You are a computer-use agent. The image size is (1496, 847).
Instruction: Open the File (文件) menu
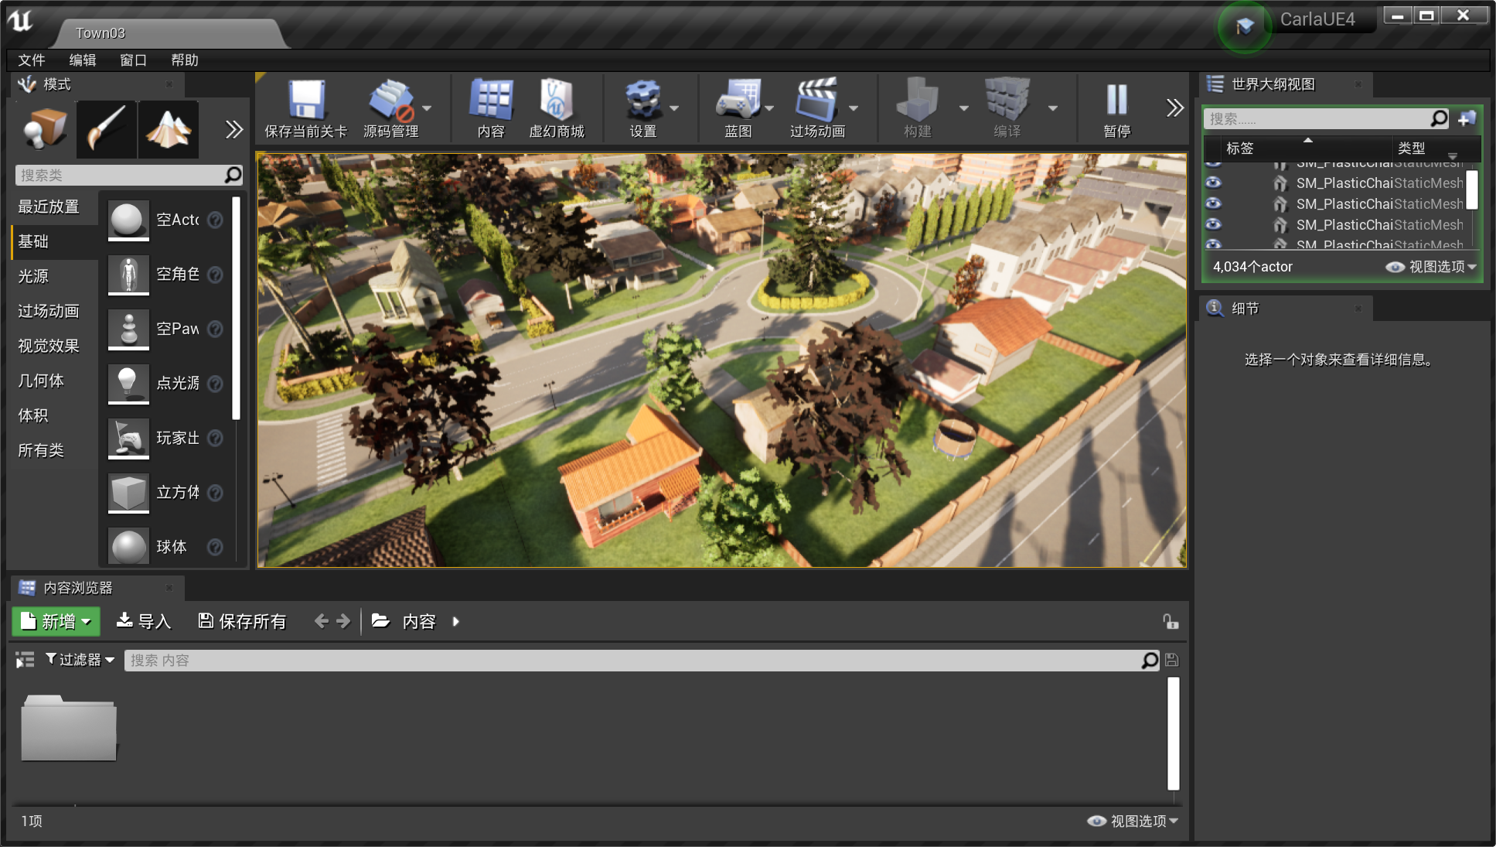32,60
